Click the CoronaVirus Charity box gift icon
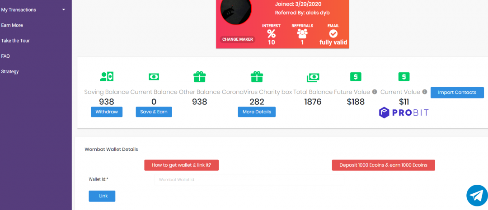This screenshot has width=488, height=210. [x=257, y=77]
